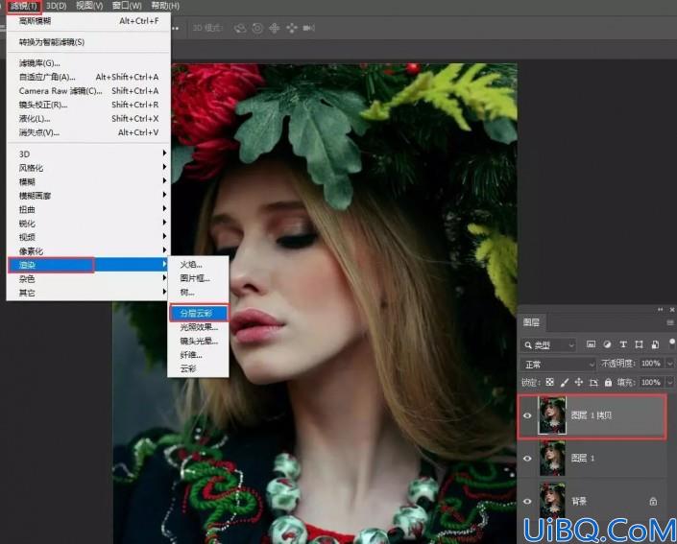Image resolution: width=677 pixels, height=544 pixels.
Task: Open the 类型 layer filter dropdown
Action: (549, 345)
